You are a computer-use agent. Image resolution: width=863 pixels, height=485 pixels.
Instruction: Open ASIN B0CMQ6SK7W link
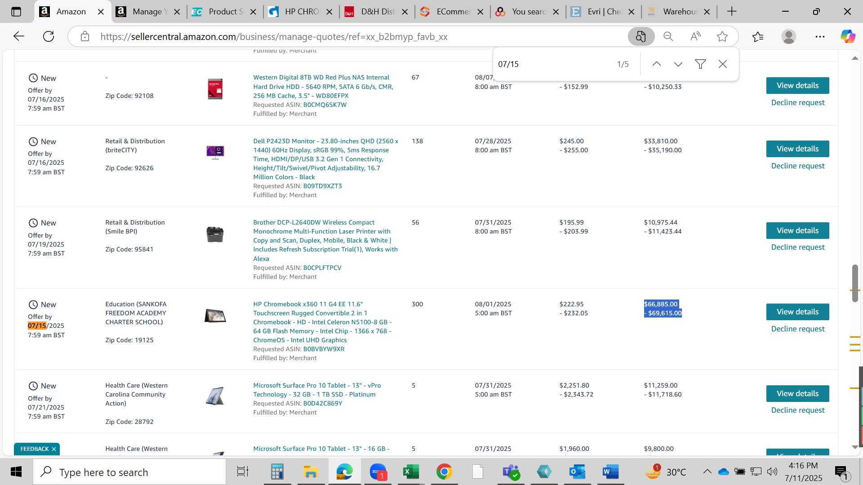(x=325, y=105)
